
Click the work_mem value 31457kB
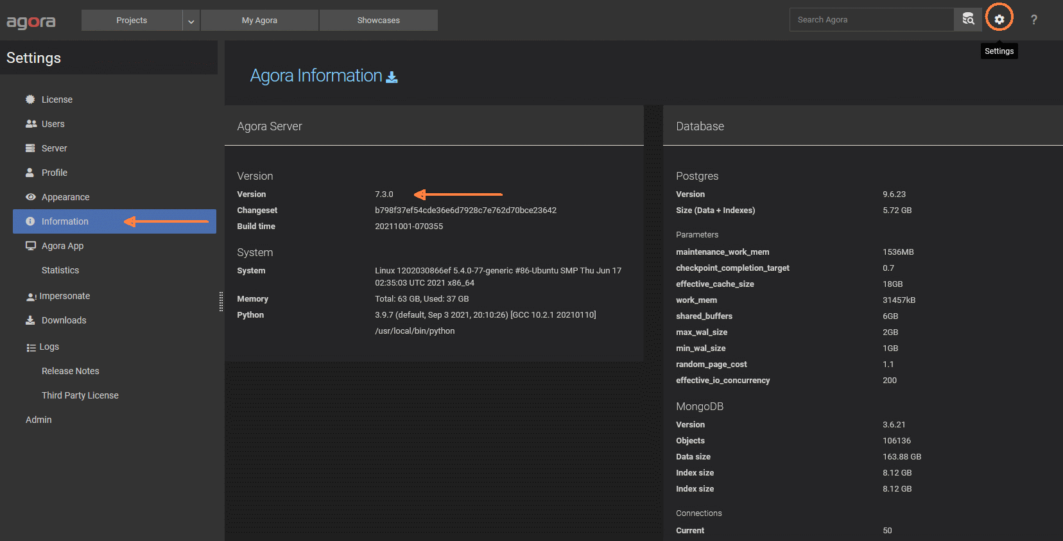pyautogui.click(x=899, y=300)
